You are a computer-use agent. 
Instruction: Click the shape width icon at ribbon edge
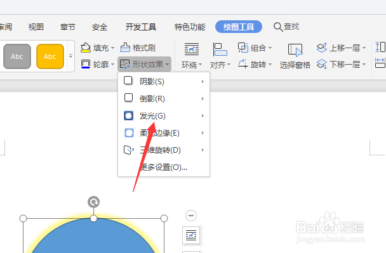pos(380,63)
